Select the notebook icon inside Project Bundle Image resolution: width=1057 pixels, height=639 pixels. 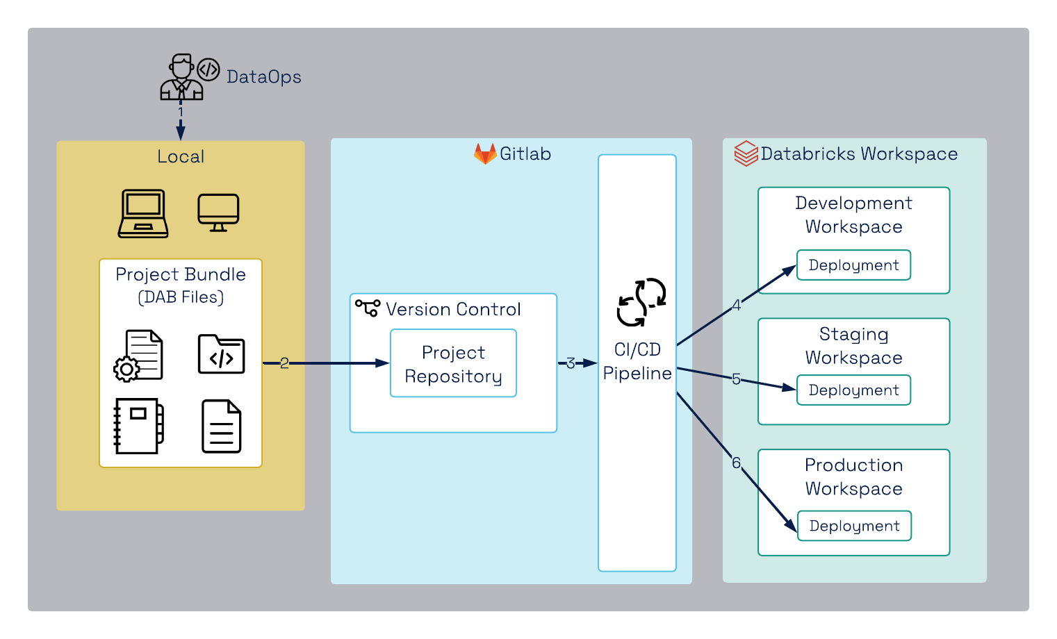(x=138, y=426)
